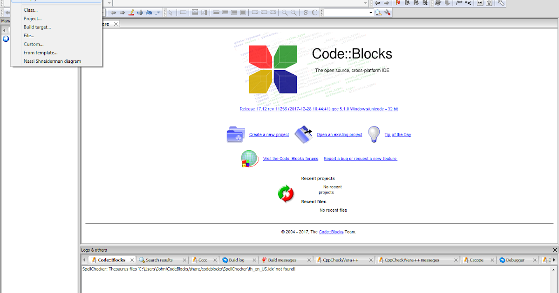Expand the incremental search dropdown arrow

[x=370, y=12]
